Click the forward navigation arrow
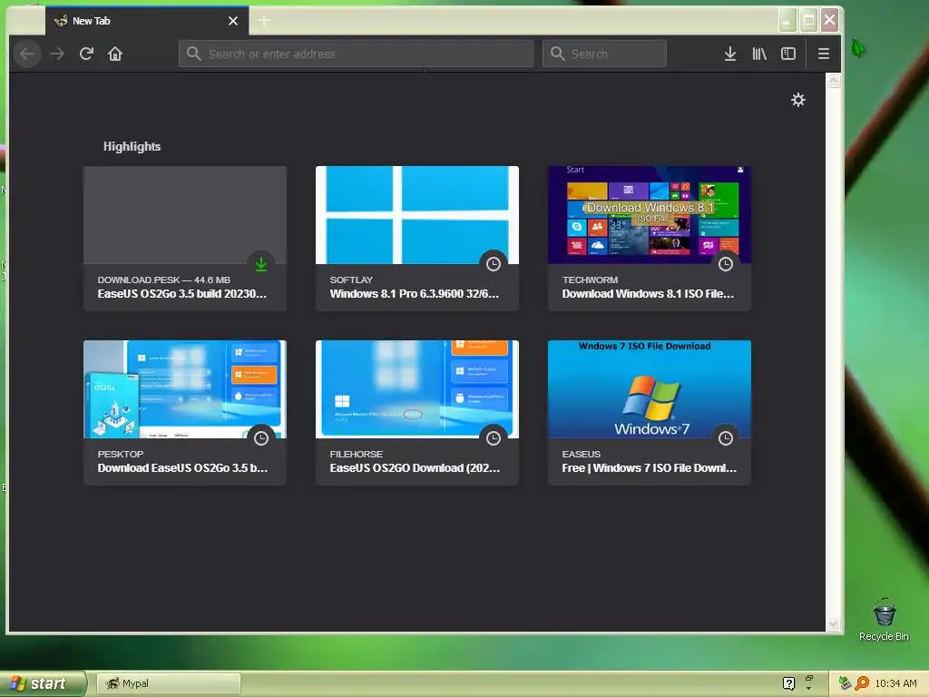929x697 pixels. click(57, 54)
